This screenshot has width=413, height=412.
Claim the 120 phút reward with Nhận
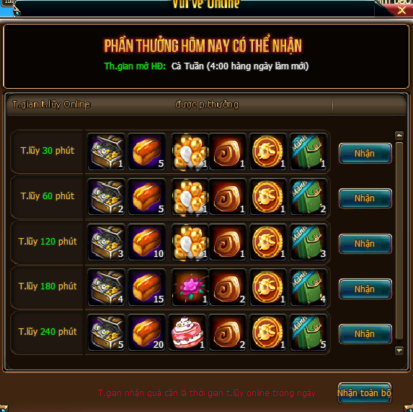click(365, 244)
